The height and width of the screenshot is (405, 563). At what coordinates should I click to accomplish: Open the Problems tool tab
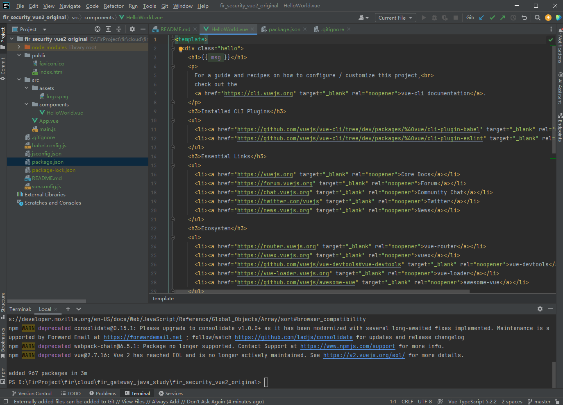pos(103,394)
